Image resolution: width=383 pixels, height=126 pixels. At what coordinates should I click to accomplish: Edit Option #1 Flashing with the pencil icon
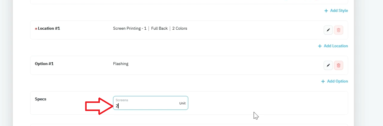coord(328,65)
